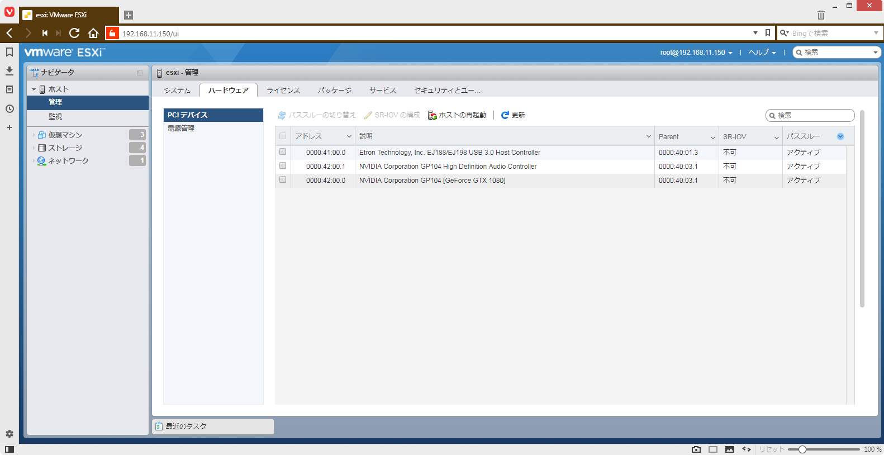Go to the home page icon
Screen dimensions: 884x455
click(93, 33)
